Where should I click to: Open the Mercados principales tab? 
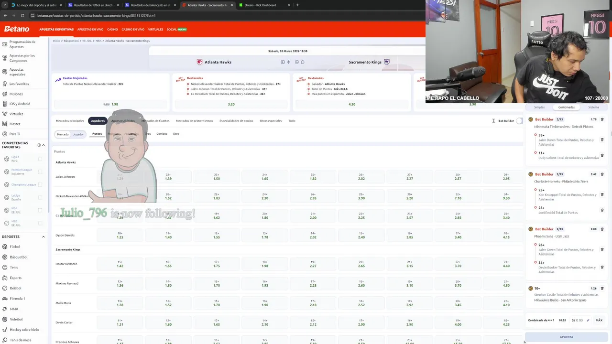(x=70, y=121)
